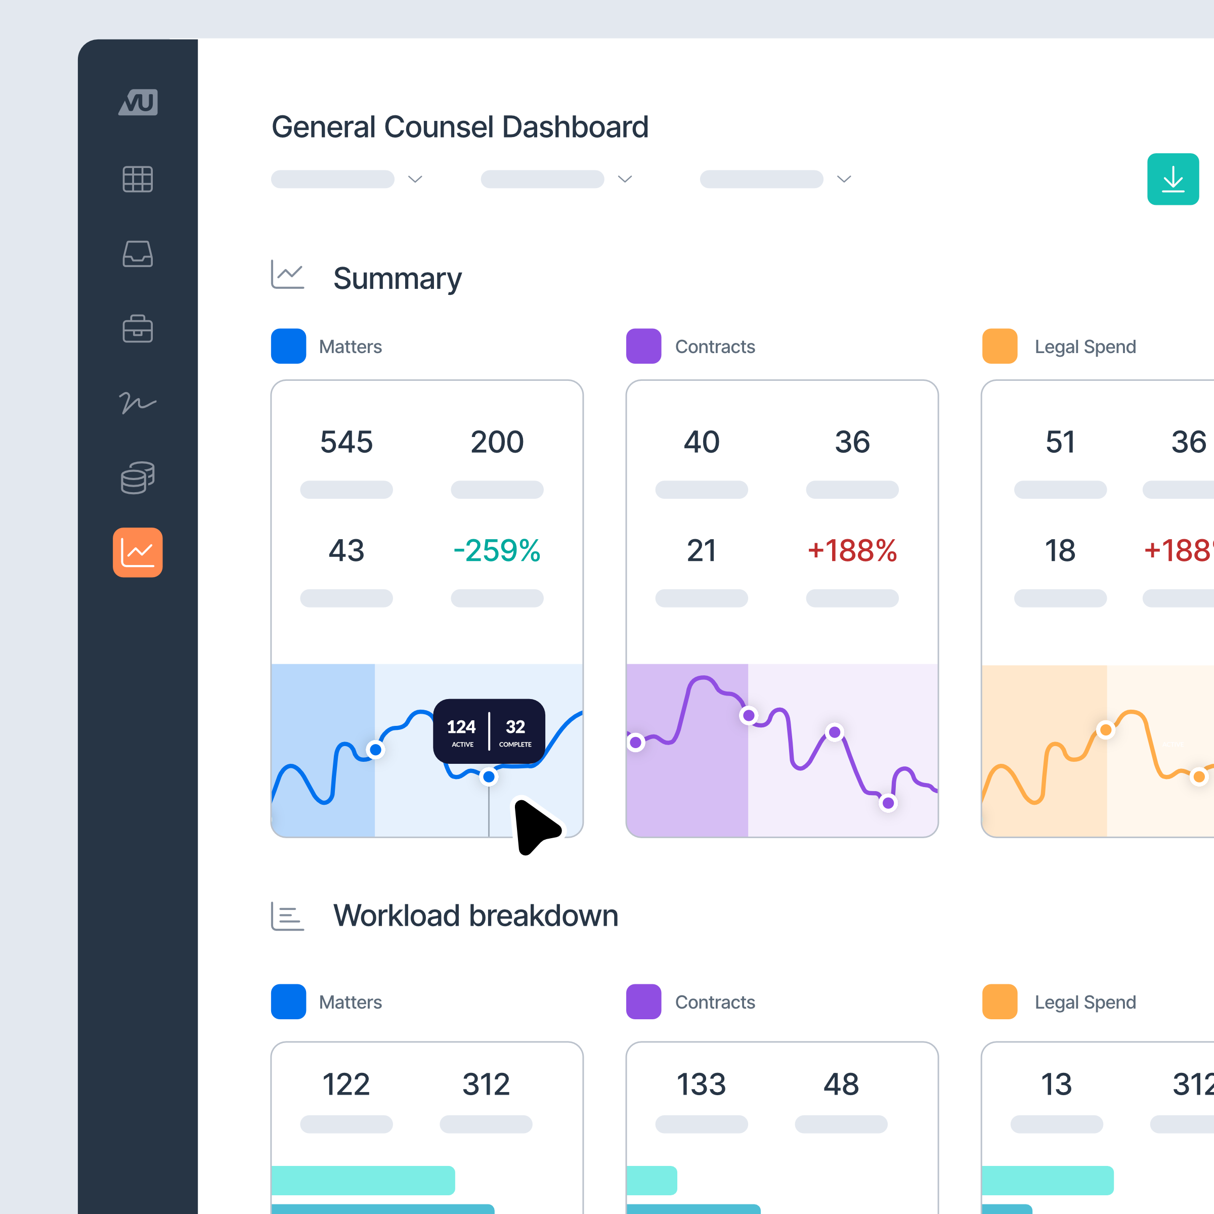Click the logo icon in the sidebar

tap(138, 102)
